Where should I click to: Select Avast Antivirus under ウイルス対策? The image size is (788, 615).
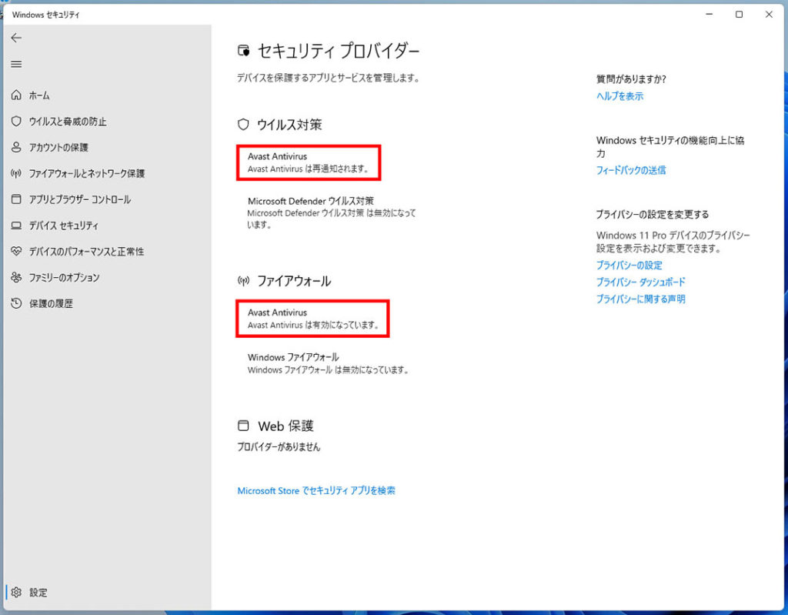click(309, 162)
